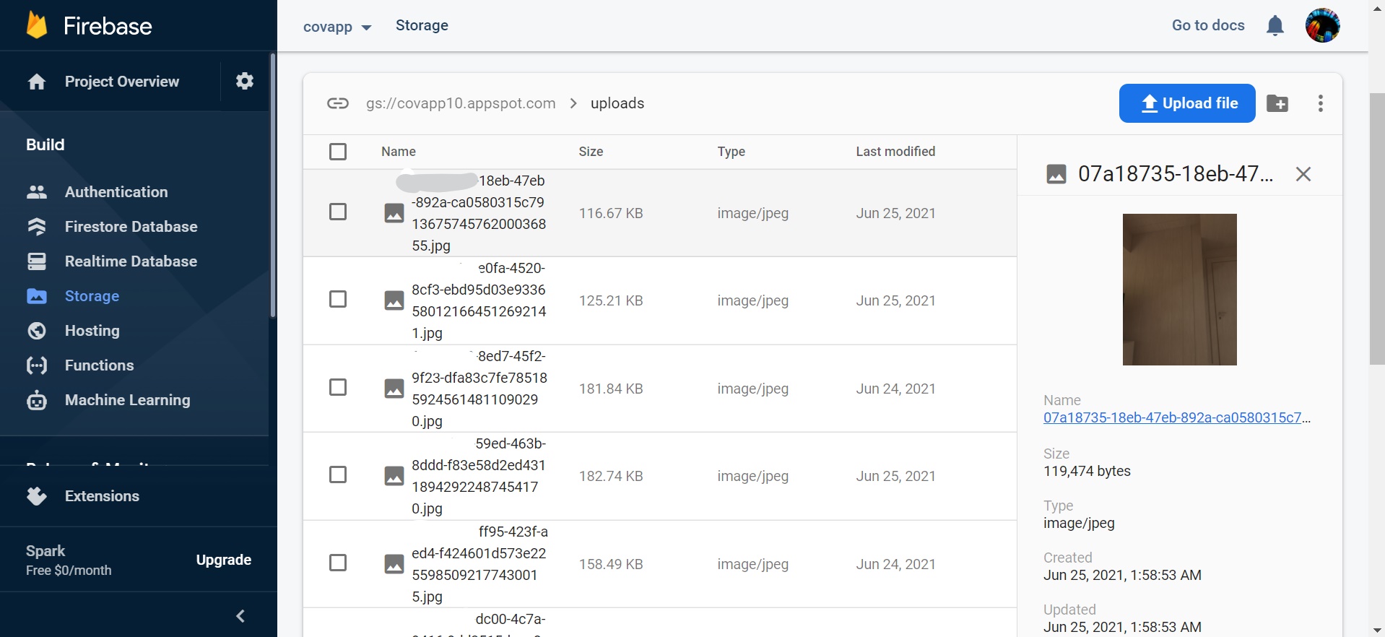
Task: Toggle the select-all files checkbox
Action: point(338,152)
